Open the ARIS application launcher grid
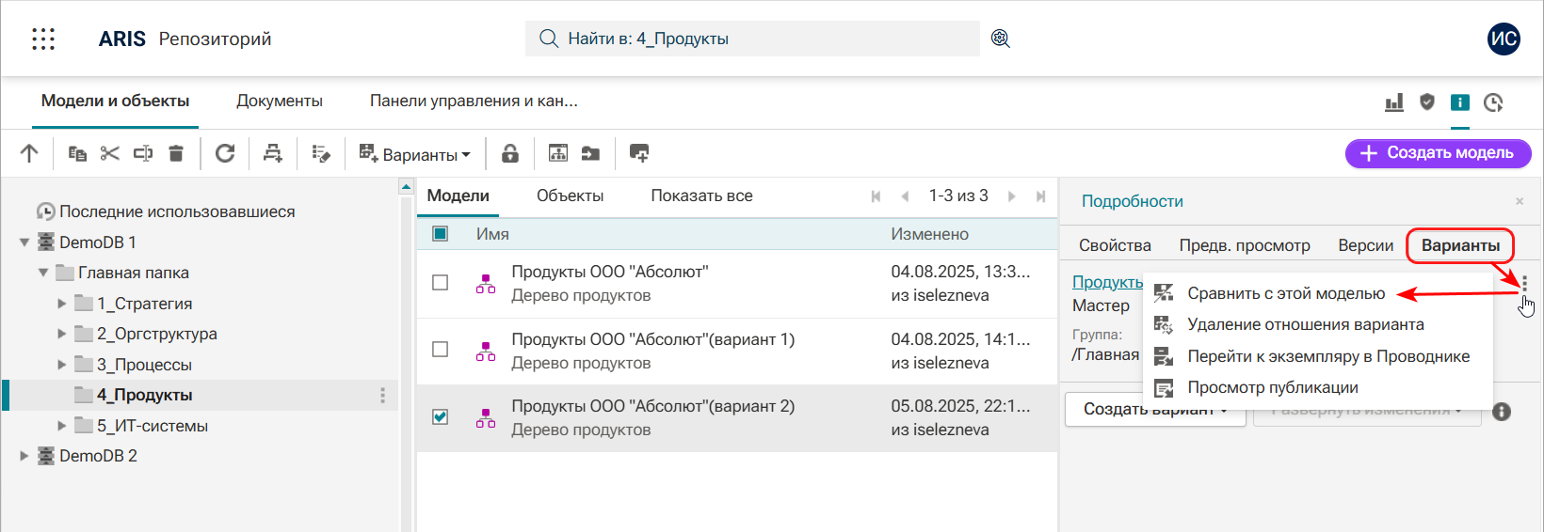 (x=43, y=39)
